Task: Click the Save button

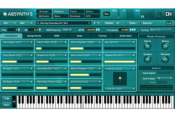Action: 132,23
